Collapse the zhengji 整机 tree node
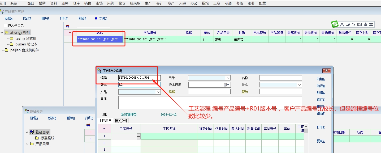This screenshot has height=153, width=381. point(2,33)
